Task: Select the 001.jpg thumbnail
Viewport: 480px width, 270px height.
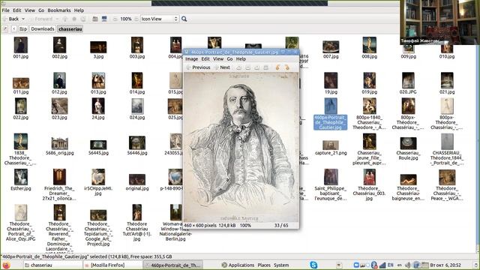Action: point(21,45)
